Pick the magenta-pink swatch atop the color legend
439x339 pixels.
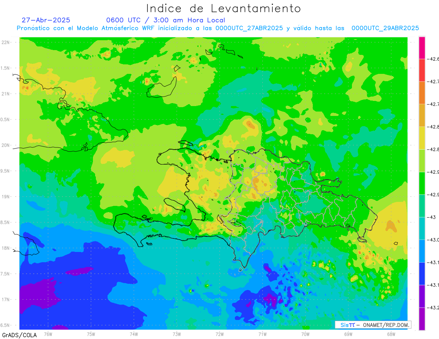[x=422, y=48]
